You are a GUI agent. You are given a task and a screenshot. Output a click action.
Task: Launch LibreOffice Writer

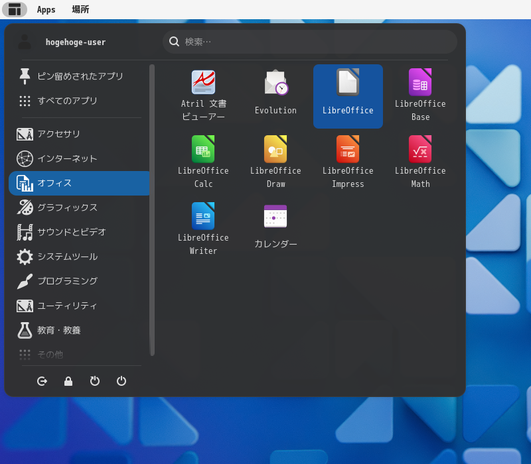pyautogui.click(x=203, y=230)
